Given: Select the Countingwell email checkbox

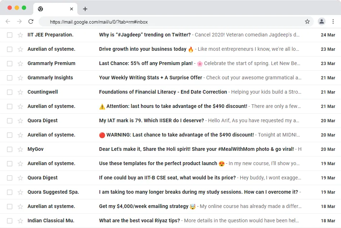Looking at the screenshot, I should click(x=10, y=92).
